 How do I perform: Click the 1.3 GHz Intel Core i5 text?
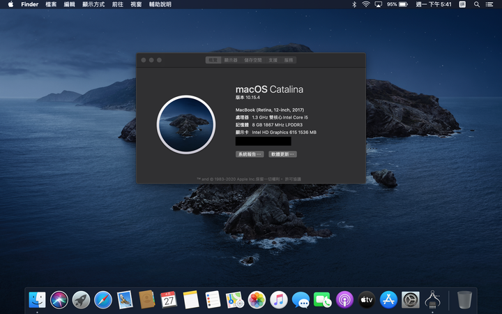(x=280, y=117)
